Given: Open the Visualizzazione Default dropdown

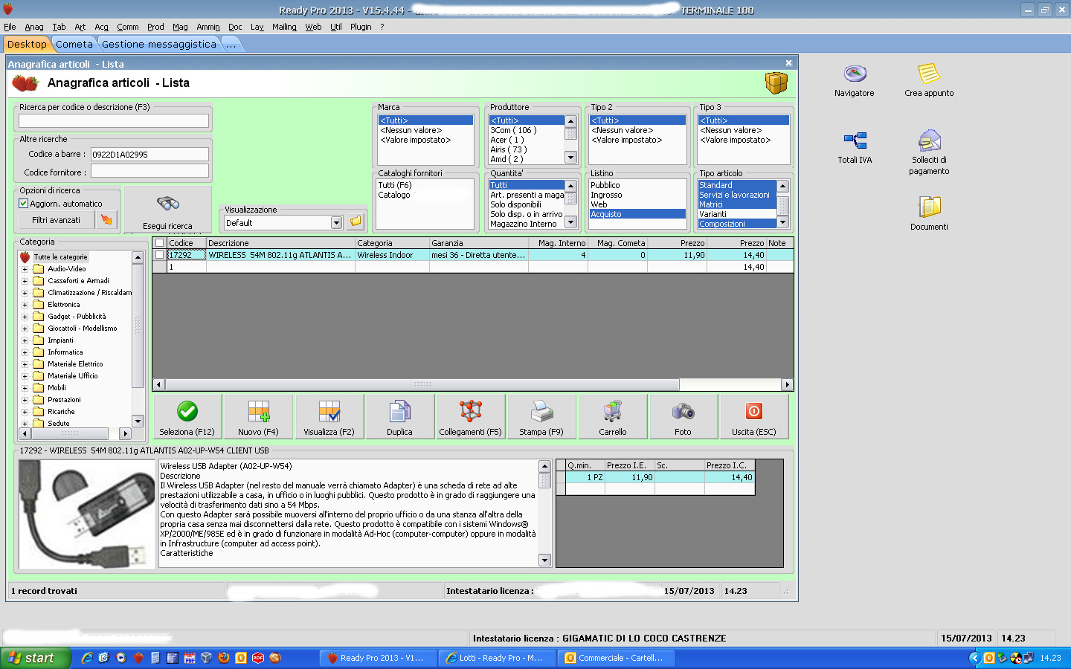Looking at the screenshot, I should coord(336,222).
